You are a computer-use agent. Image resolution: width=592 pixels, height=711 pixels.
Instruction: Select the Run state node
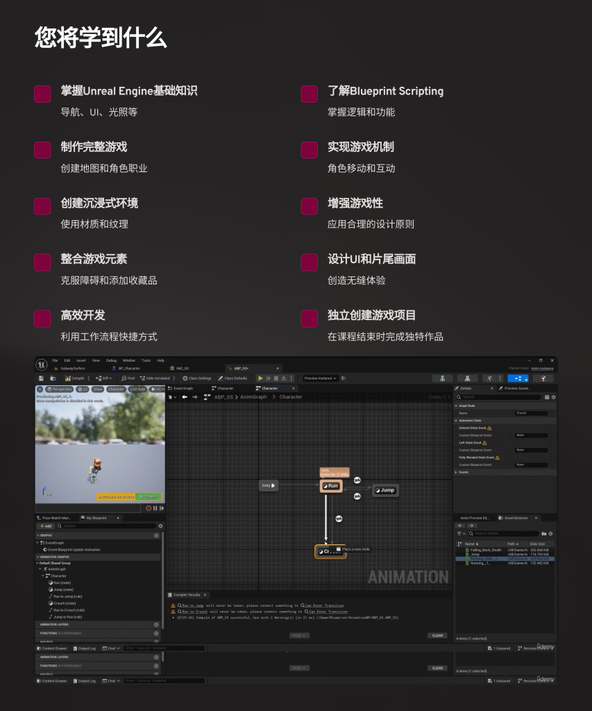pos(331,486)
